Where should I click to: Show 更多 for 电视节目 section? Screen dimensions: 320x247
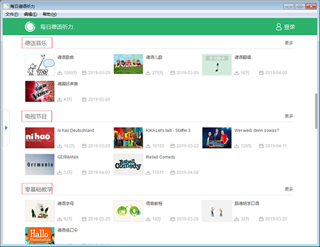(x=289, y=116)
